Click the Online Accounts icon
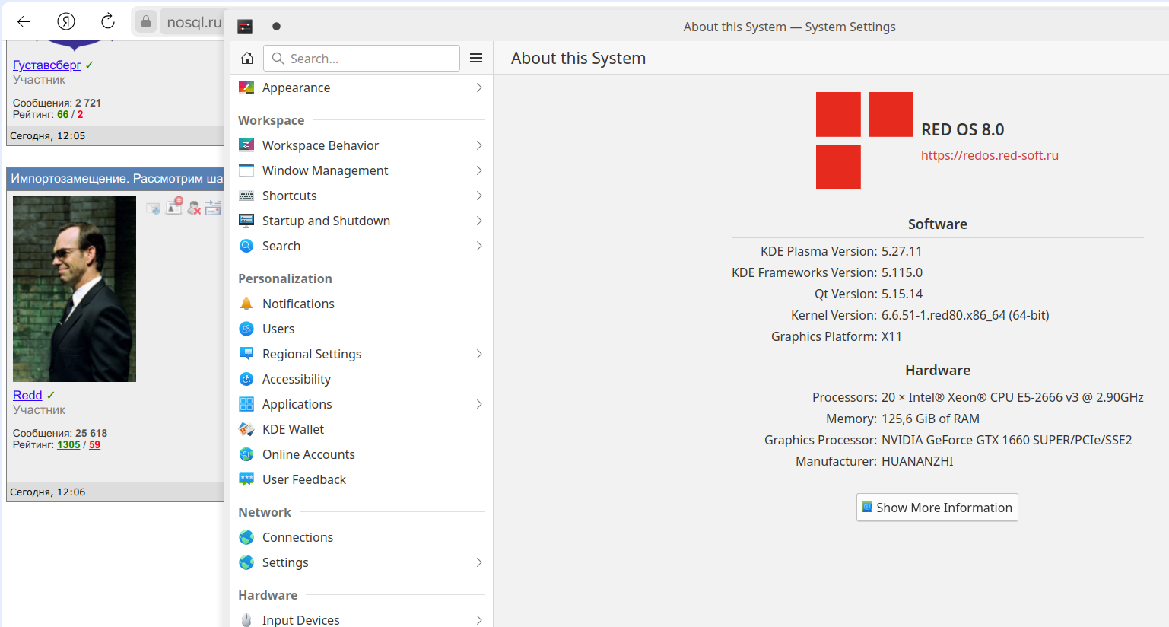The image size is (1169, 627). pos(246,454)
